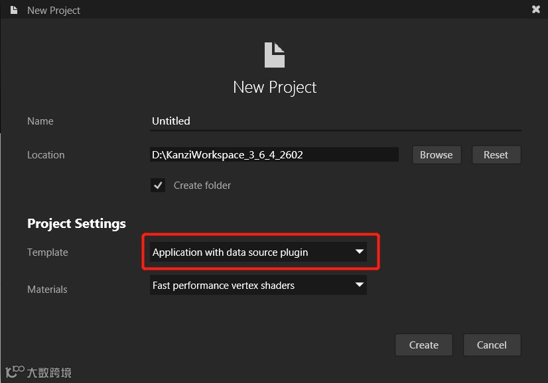548x383 pixels.
Task: Click the Template dropdown arrow
Action: coord(359,252)
